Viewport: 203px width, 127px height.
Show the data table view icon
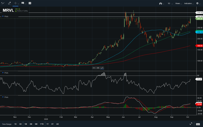coord(30,3)
